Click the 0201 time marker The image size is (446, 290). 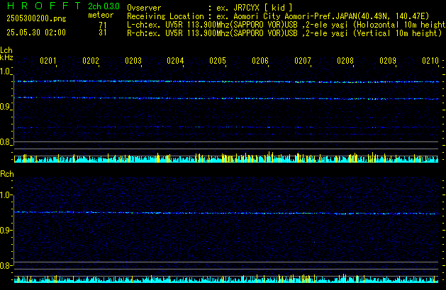tap(48, 61)
